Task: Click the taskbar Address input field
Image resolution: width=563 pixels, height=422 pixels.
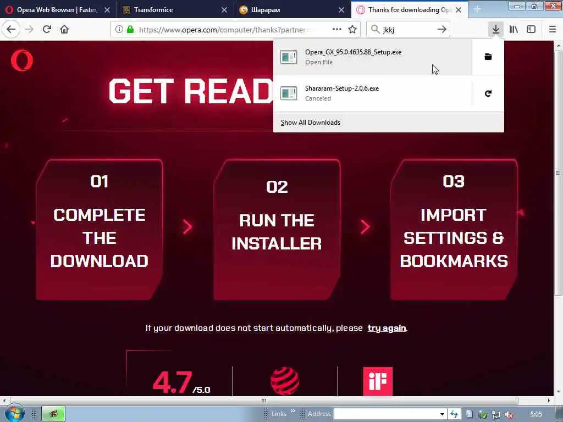Action: point(387,414)
